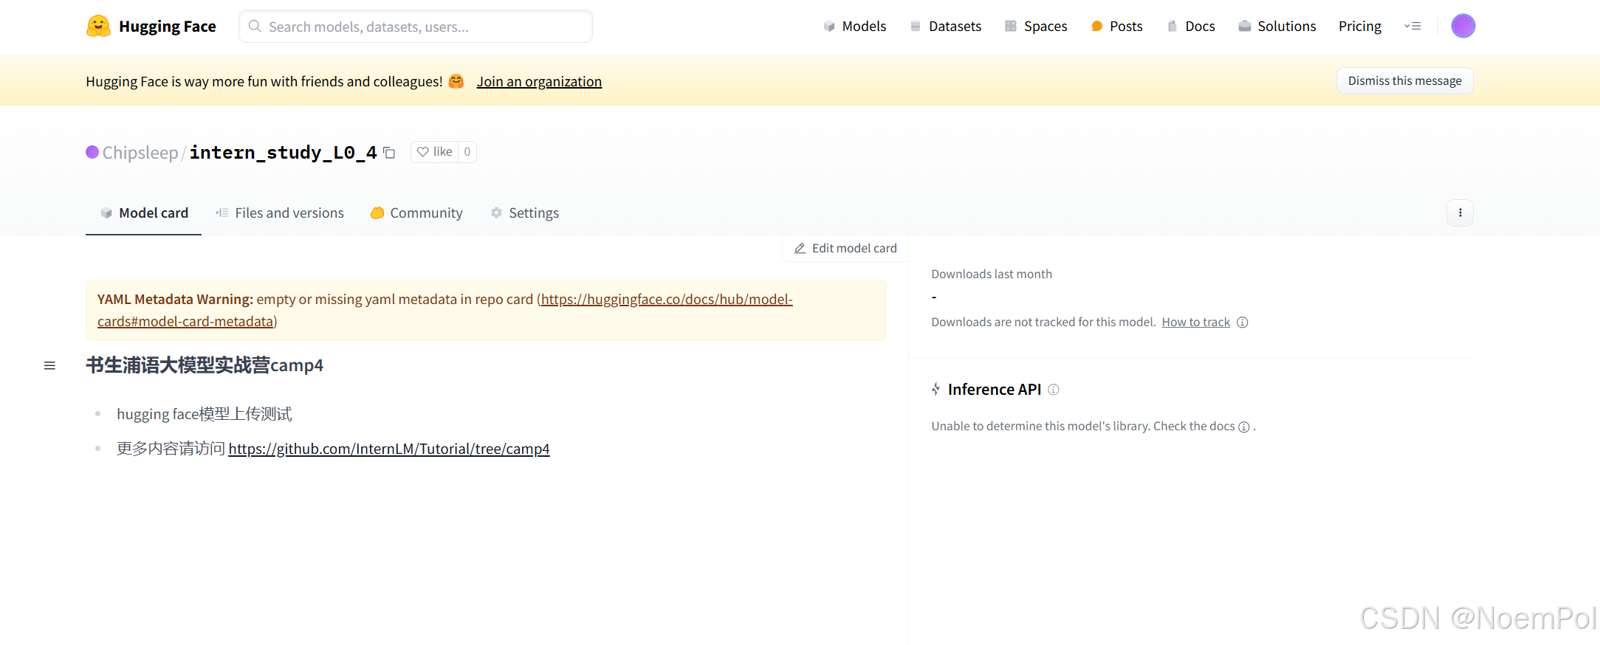
Task: Switch to the Community tab
Action: (x=416, y=213)
